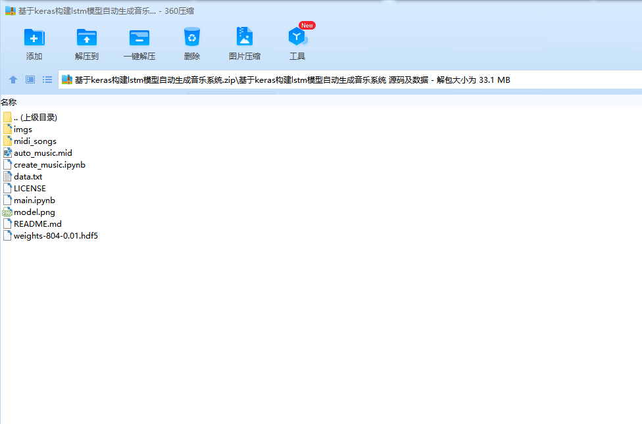The image size is (642, 424).
Task: Switch to the icon view mode button
Action: point(30,80)
